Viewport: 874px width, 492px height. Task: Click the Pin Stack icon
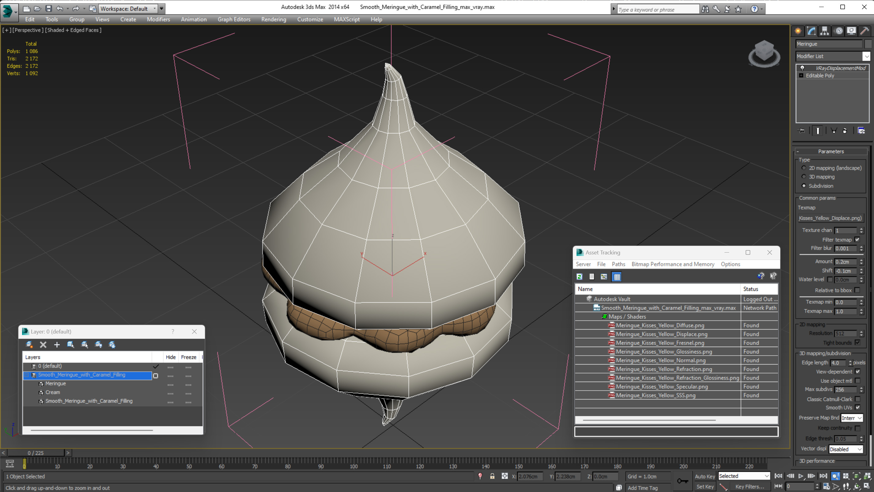[x=801, y=130]
